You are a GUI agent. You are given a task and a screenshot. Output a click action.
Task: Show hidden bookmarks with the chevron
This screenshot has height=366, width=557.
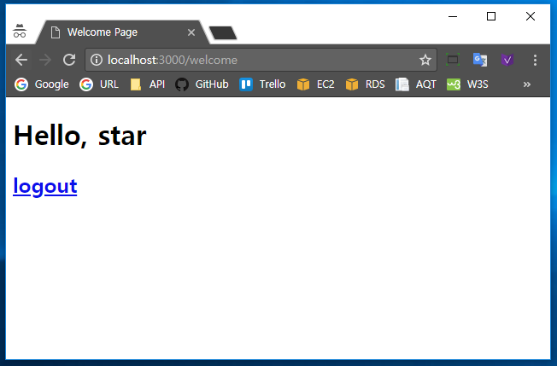point(527,84)
